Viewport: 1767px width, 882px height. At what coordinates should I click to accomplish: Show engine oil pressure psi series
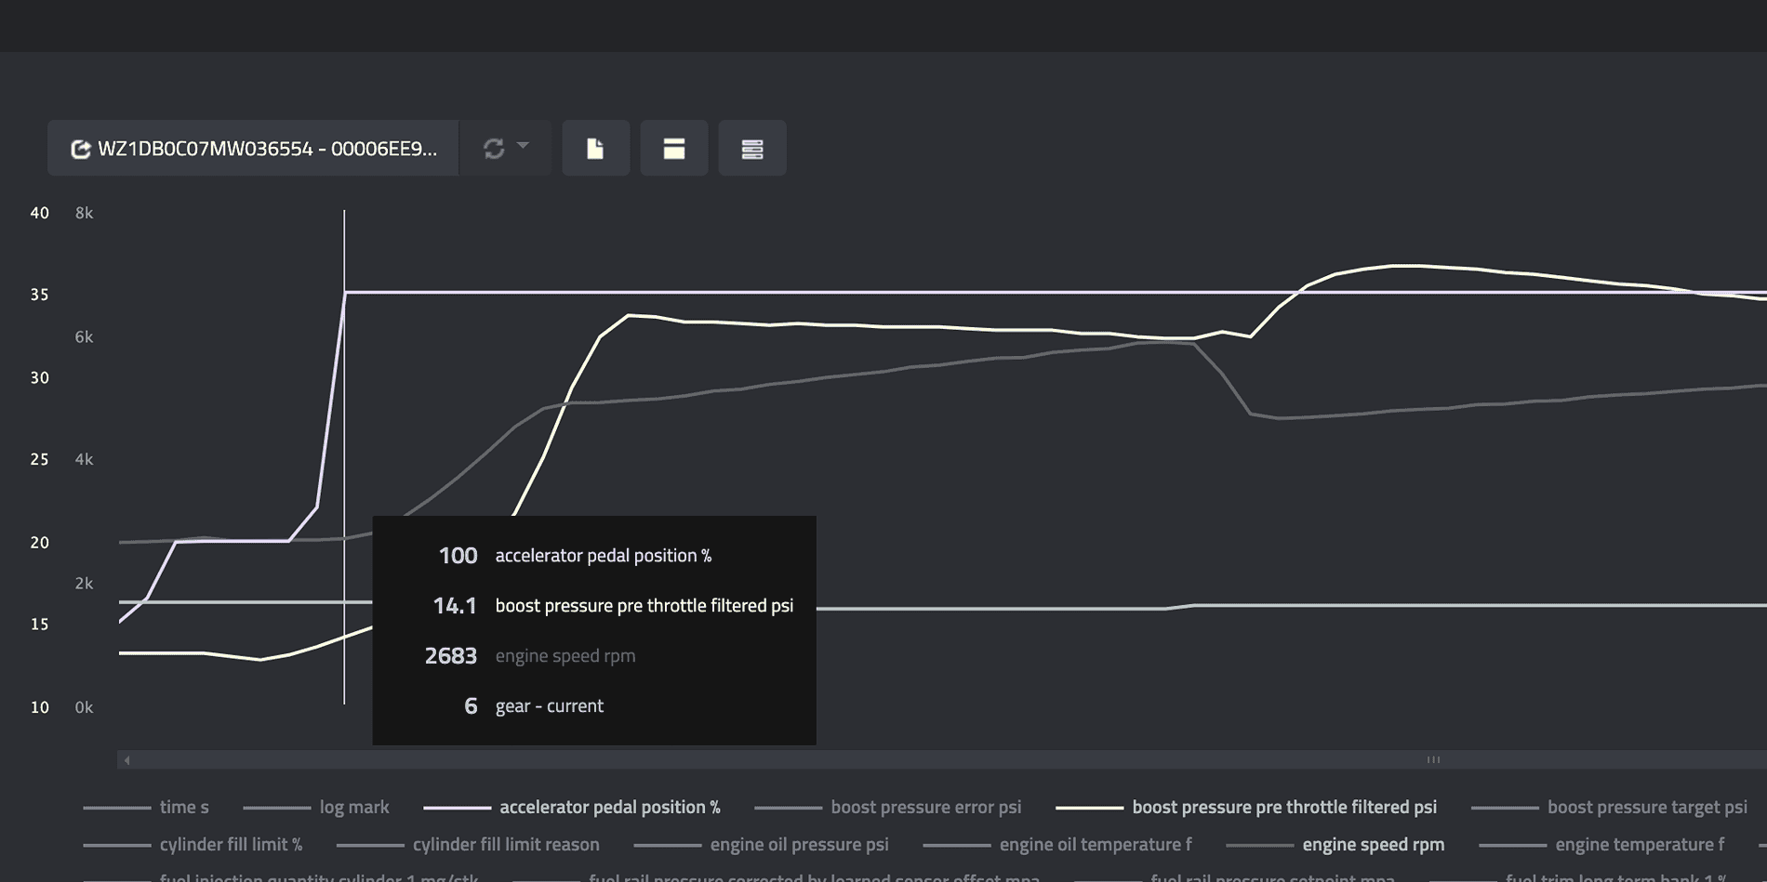tap(761, 844)
